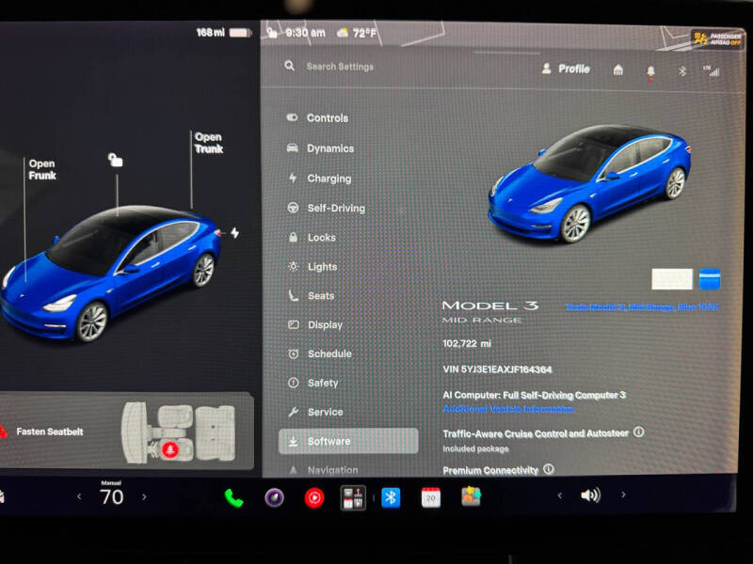Edit the vehicle name link
The image size is (753, 564).
pyautogui.click(x=642, y=306)
